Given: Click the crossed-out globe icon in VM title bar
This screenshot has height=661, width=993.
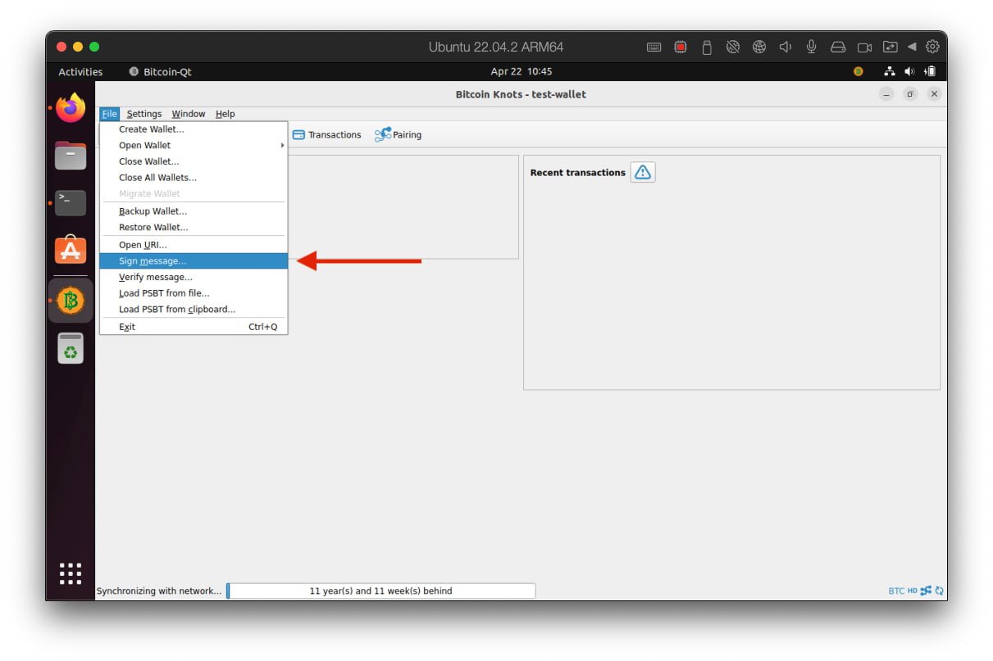Looking at the screenshot, I should pyautogui.click(x=733, y=47).
